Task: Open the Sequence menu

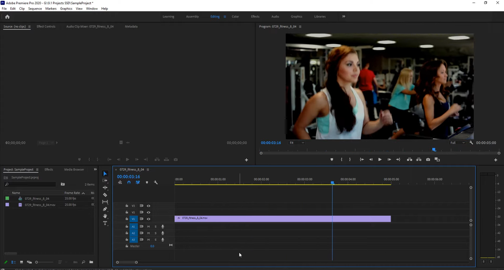Action: [x=35, y=9]
